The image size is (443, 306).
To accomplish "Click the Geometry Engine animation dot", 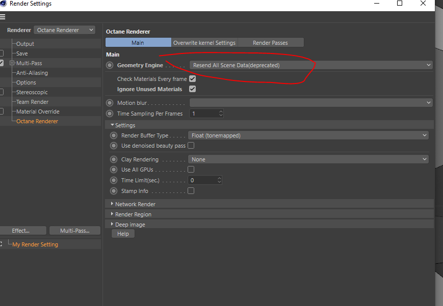I will point(110,65).
